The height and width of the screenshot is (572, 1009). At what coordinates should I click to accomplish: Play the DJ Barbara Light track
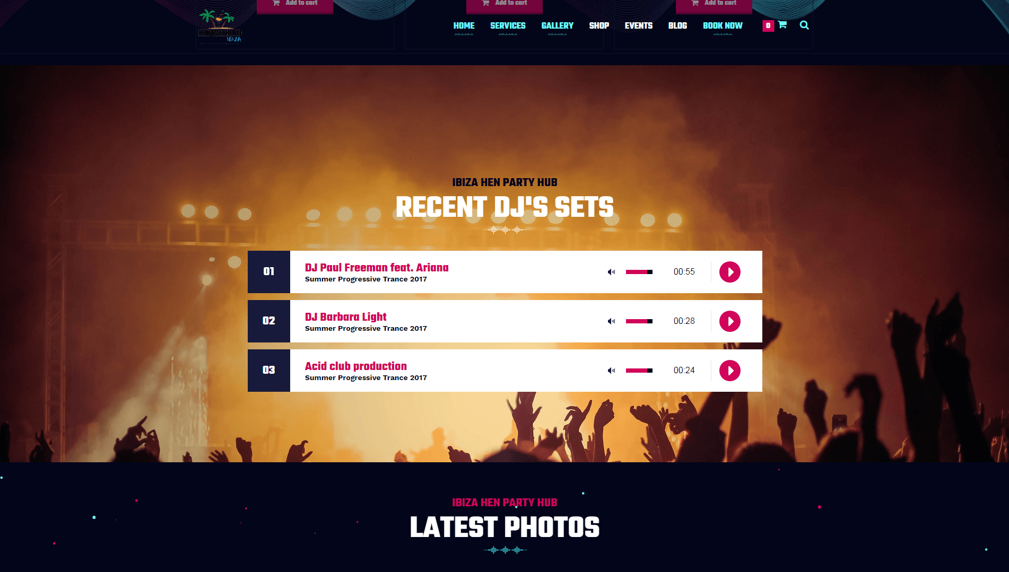coord(729,321)
